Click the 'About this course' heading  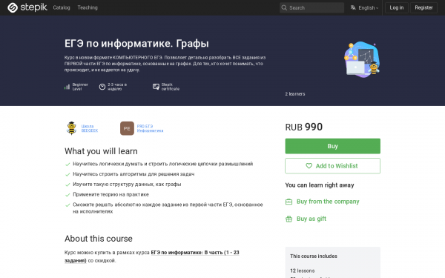click(x=99, y=239)
